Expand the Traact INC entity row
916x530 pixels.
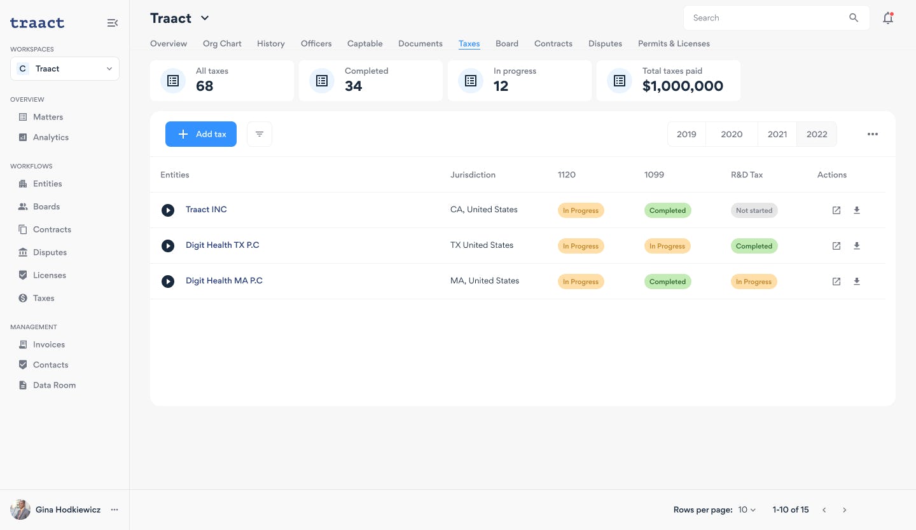(168, 210)
